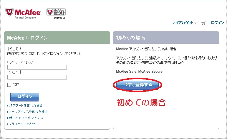Click the 今すぐ登録する button
Screen dimensions: 227x139
click(x=137, y=85)
